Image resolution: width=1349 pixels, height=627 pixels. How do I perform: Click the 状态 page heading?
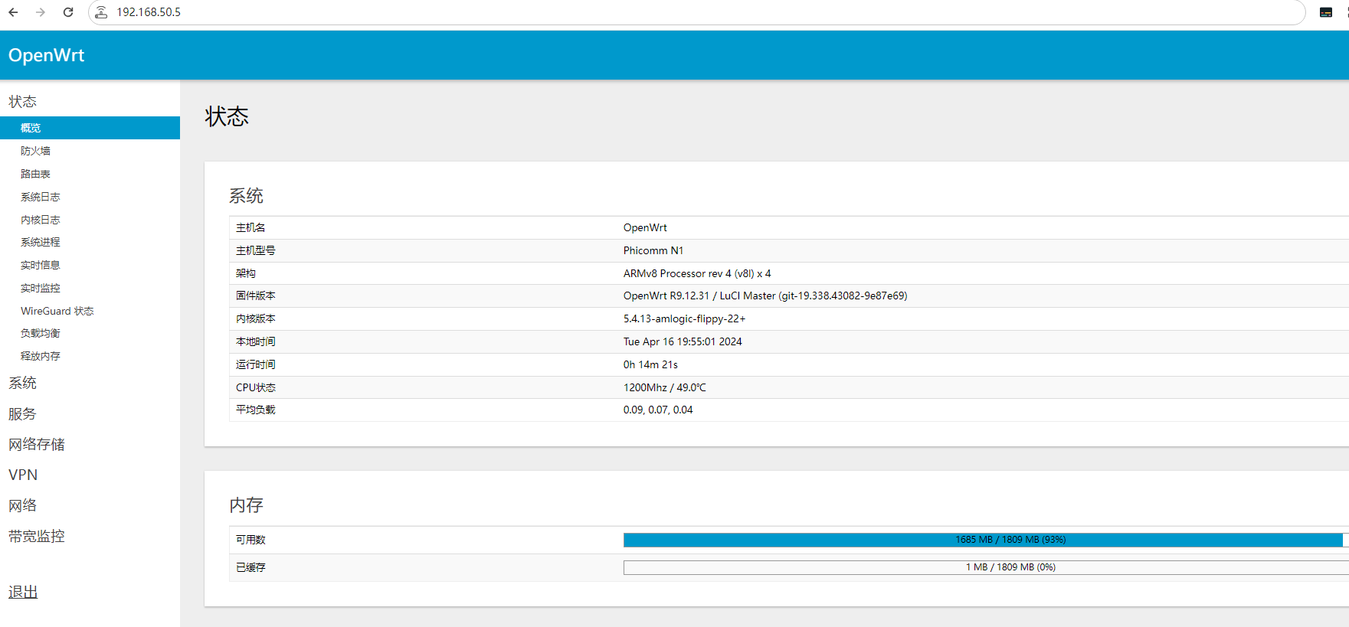[227, 116]
